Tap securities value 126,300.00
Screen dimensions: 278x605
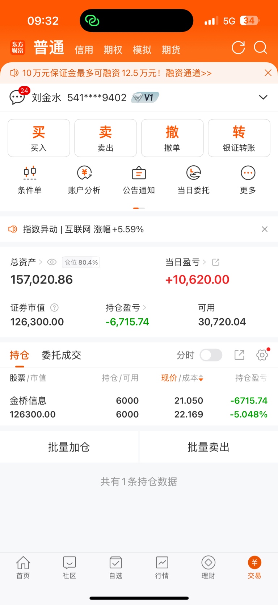tap(37, 322)
